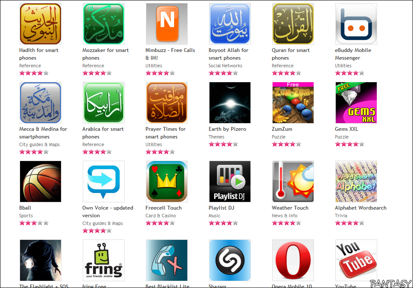Open the Prayer Times for smart phones link
Image resolution: width=413 pixels, height=288 pixels.
point(166,133)
